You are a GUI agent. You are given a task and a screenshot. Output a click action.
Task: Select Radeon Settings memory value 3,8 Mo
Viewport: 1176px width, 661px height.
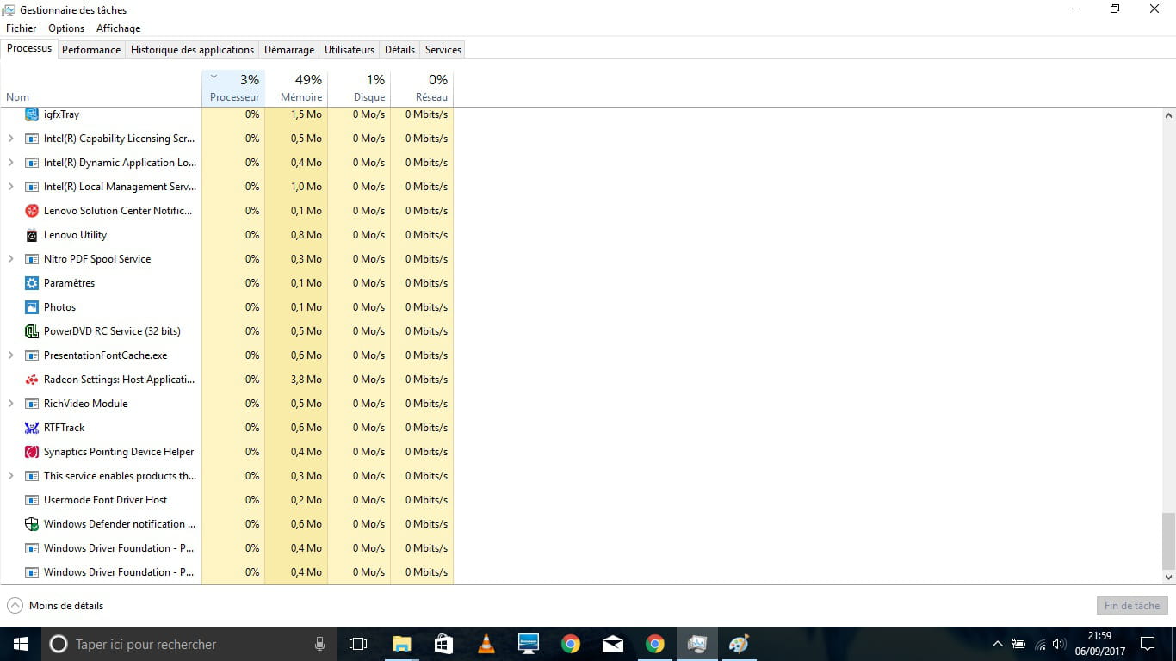click(x=306, y=380)
